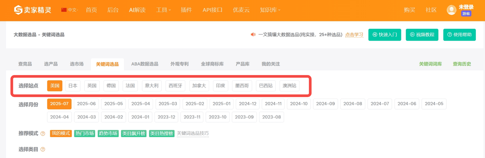Click the help icon beside 推荐模式

43,134
